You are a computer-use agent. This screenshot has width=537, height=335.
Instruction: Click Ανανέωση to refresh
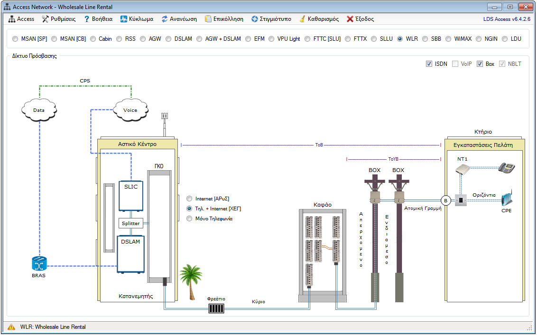tap(179, 19)
